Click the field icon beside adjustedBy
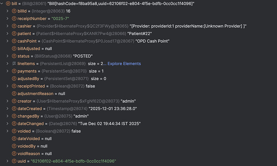The width and height of the screenshot is (277, 166). (14, 78)
